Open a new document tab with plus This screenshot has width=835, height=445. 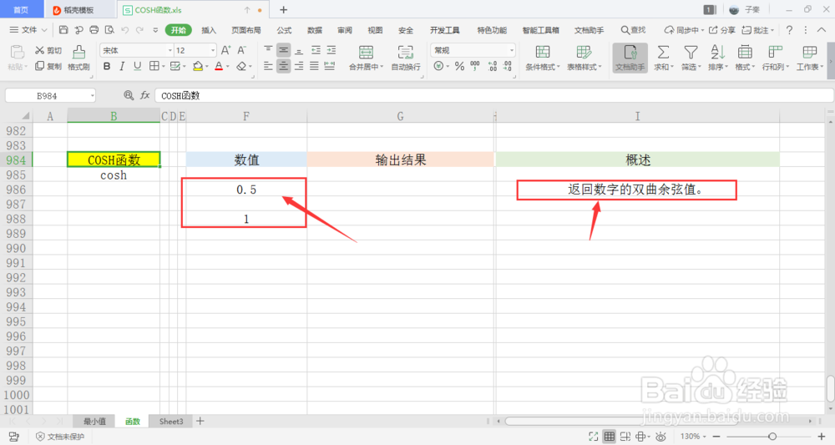click(x=283, y=9)
